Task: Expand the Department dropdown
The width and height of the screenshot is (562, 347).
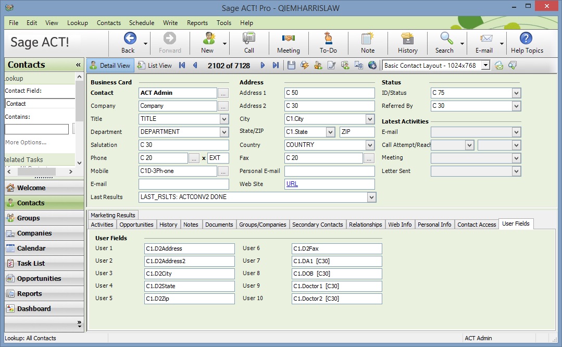Action: 224,132
